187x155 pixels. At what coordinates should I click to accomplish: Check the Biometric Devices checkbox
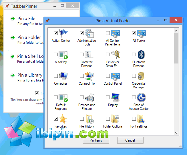point(82,54)
